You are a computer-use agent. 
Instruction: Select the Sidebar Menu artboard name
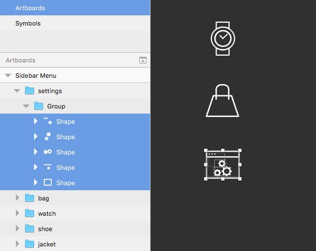click(x=36, y=76)
